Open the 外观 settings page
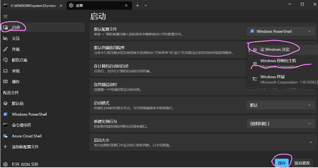Image resolution: width=318 pixels, height=168 pixels. (x=43, y=49)
